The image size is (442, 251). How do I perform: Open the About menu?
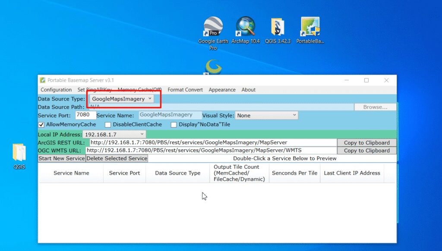click(248, 90)
